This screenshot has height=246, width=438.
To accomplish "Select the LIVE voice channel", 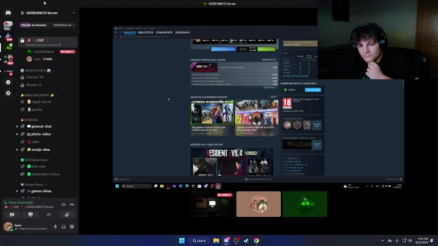I will (x=48, y=42).
